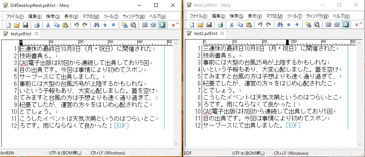
Task: Click New file icon in left Mery window
Action: pos(8,25)
